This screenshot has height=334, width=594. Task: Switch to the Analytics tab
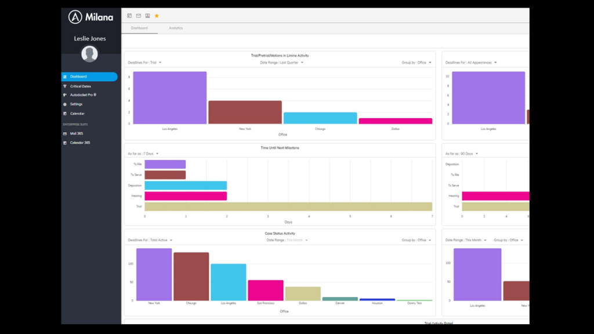pyautogui.click(x=176, y=28)
